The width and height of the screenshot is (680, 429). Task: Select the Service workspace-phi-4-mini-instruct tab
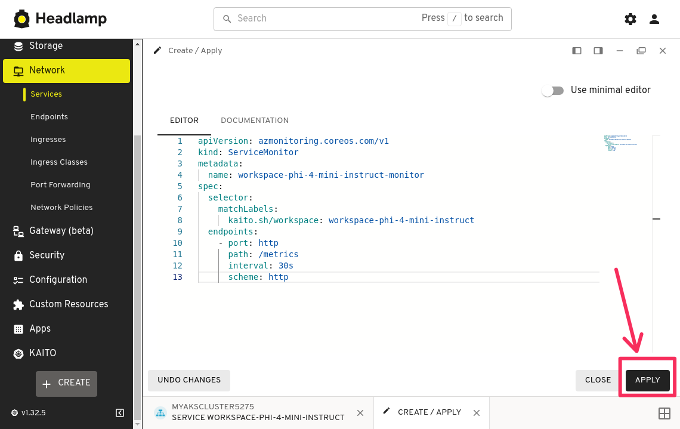(x=258, y=412)
